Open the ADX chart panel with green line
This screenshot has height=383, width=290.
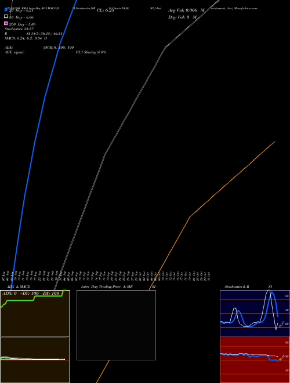(35, 313)
